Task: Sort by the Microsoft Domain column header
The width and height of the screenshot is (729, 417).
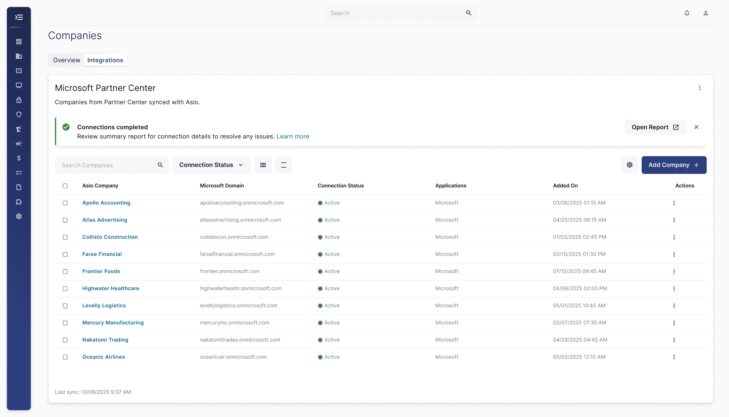Action: click(222, 186)
